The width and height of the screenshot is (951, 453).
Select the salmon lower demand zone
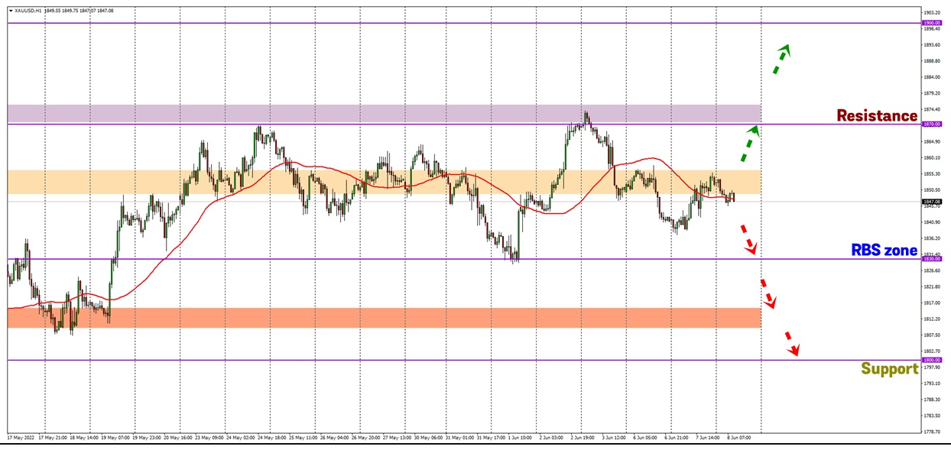pyautogui.click(x=382, y=318)
